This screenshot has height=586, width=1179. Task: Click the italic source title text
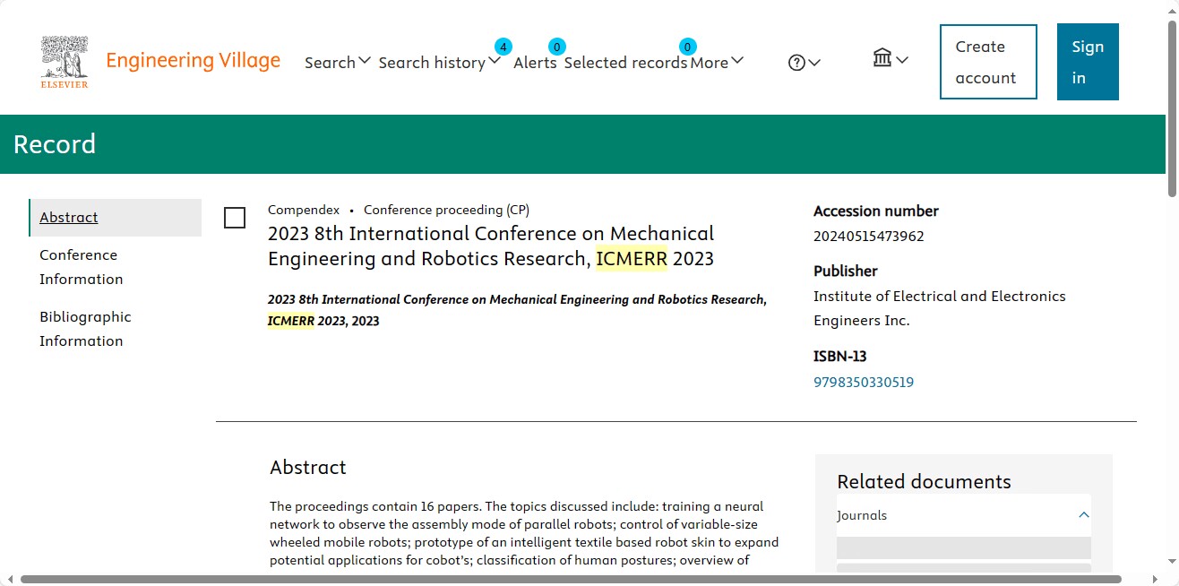[517, 310]
